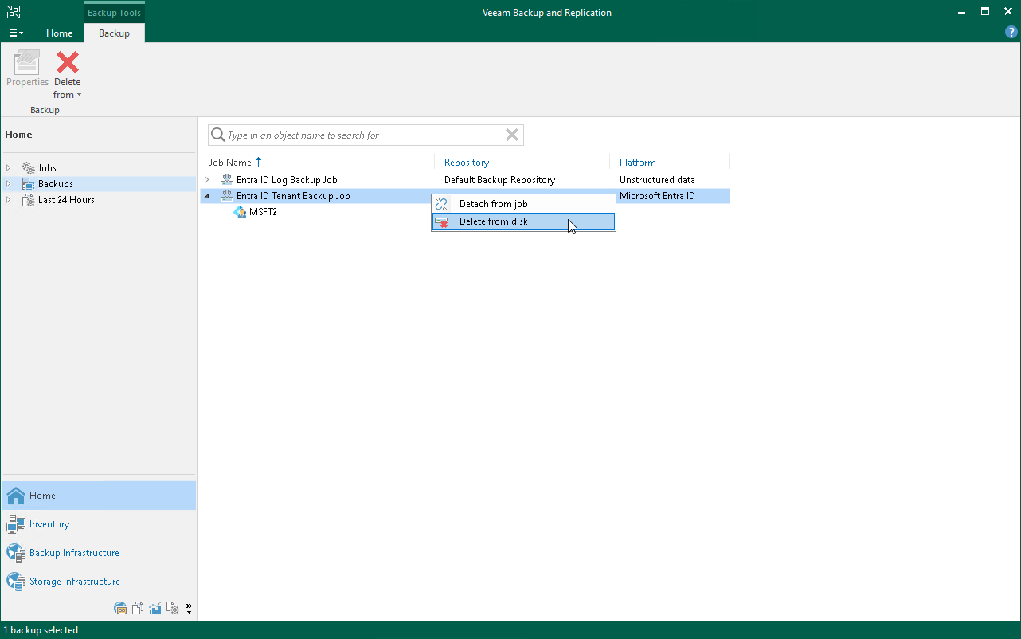
Task: Collapse the Entra ID Tenant Backup Job row
Action: 207,196
